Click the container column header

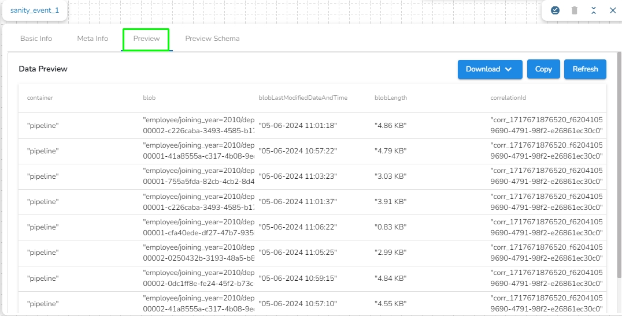pos(40,97)
